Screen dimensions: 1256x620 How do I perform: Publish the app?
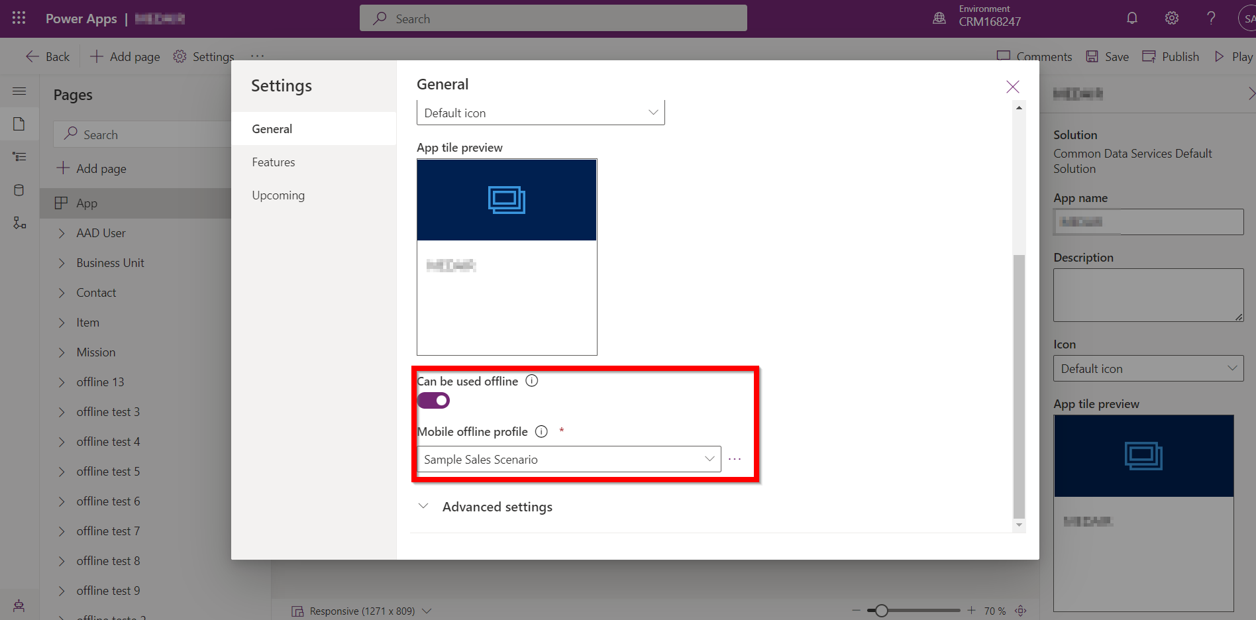click(x=1171, y=56)
